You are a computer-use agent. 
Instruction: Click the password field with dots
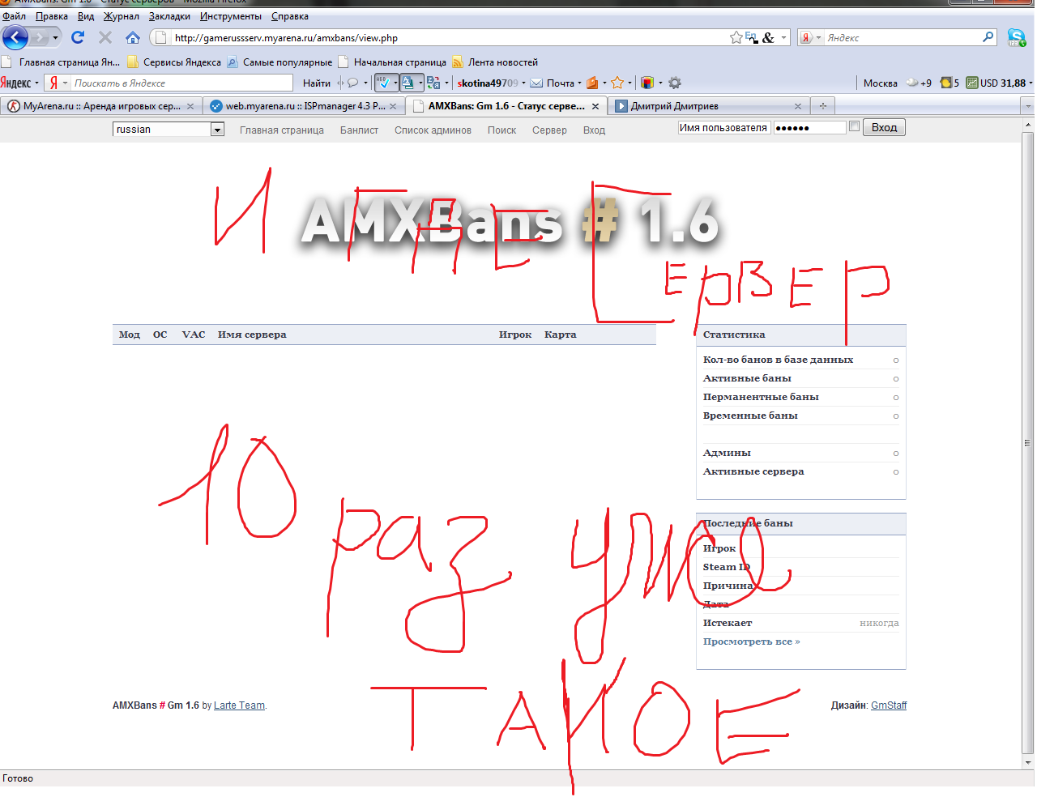pos(809,128)
